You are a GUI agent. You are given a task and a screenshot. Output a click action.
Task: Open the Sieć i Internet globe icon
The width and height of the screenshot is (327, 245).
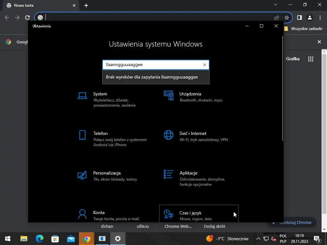[169, 135]
